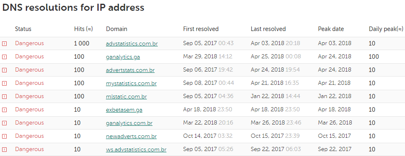Click the danger icon for ganalytics.com.br row
Screen dimensions: 405x156
tap(5, 123)
